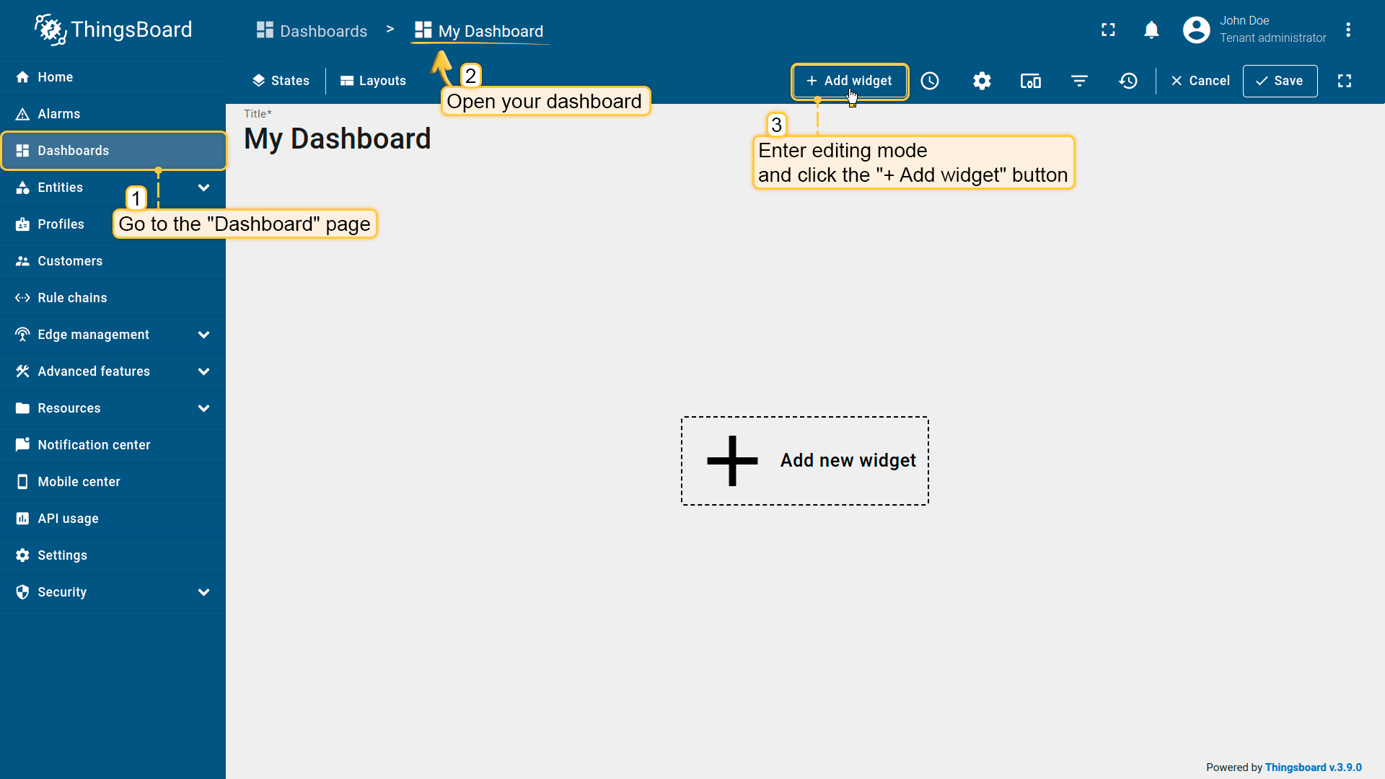1385x779 pixels.
Task: Expand dashboard fullscreen icon beside Save
Action: click(x=1345, y=81)
